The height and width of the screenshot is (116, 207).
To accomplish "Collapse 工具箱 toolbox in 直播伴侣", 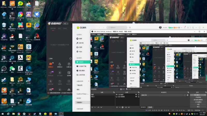I will 71,59.
